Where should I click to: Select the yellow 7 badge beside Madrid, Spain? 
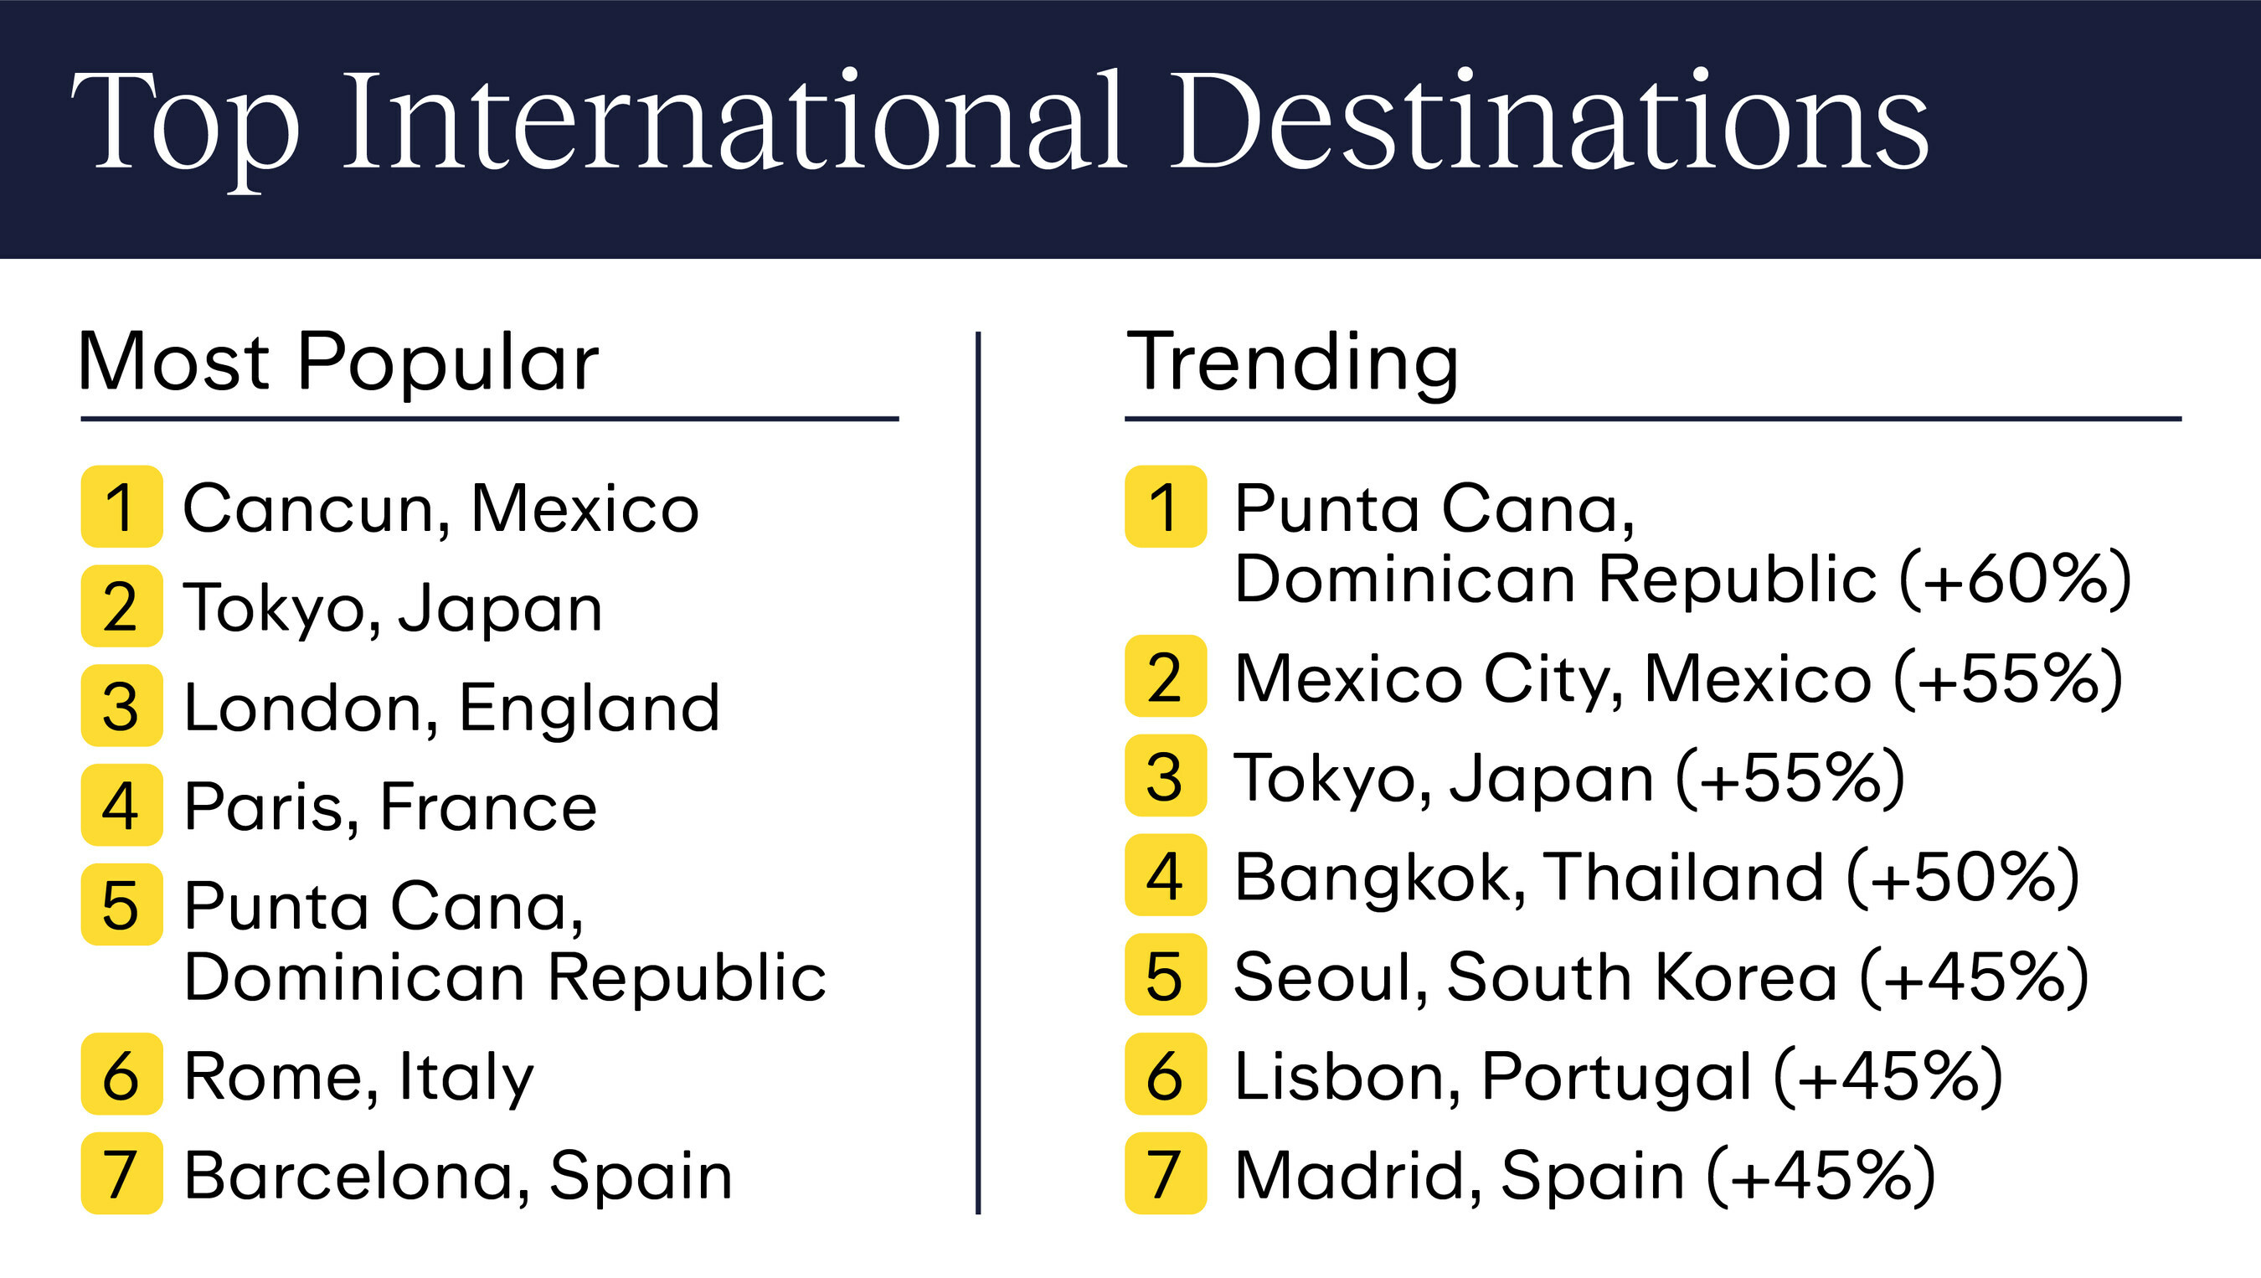pyautogui.click(x=1165, y=1173)
